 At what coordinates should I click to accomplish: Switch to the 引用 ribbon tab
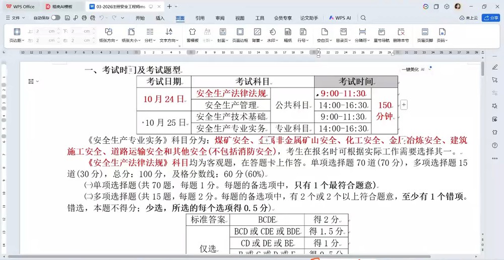200,18
